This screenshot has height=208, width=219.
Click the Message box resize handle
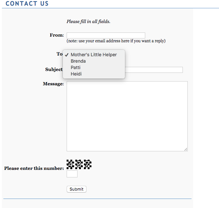tap(186, 149)
